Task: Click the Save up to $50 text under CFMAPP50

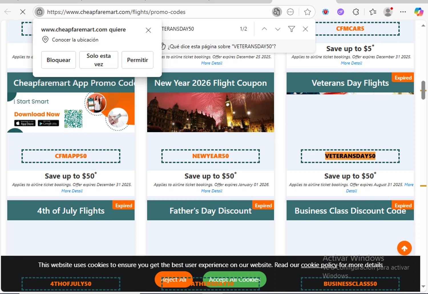Action: [x=71, y=176]
